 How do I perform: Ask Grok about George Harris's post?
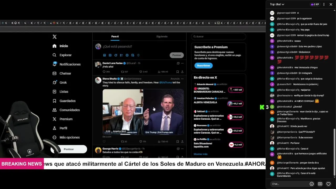tap(178, 149)
